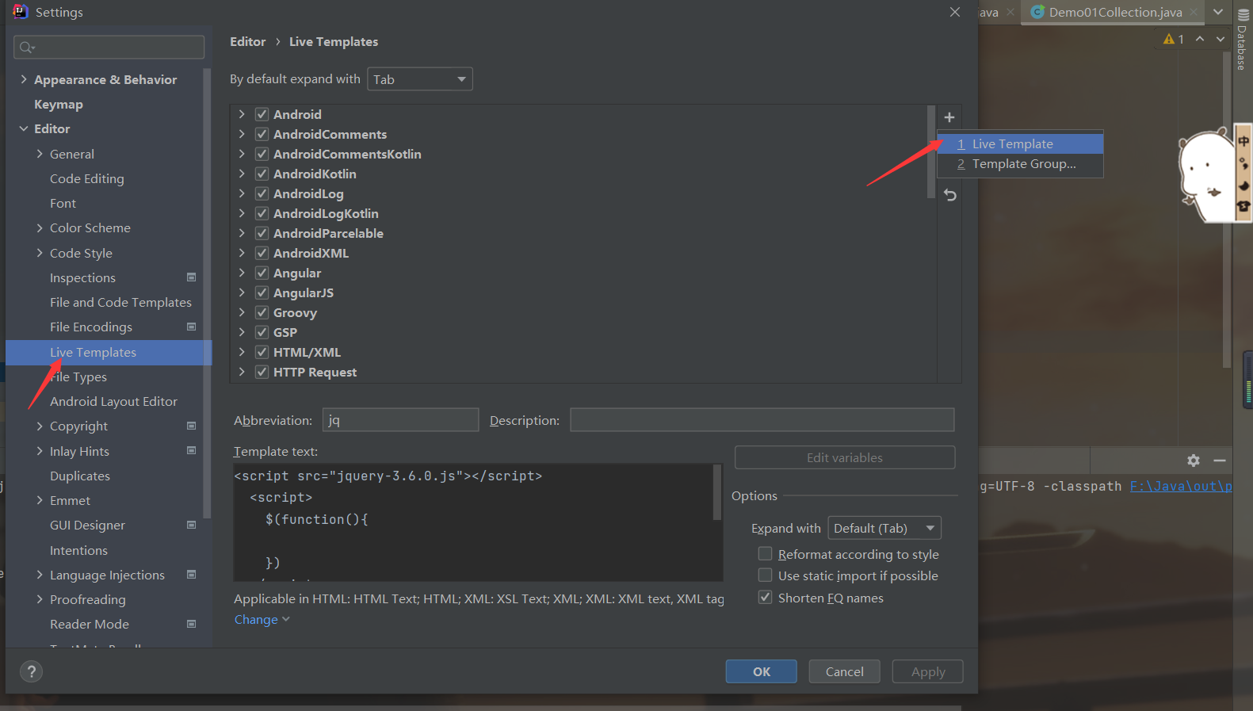The width and height of the screenshot is (1253, 711).
Task: Select Keymap in the settings sidebar
Action: point(59,105)
